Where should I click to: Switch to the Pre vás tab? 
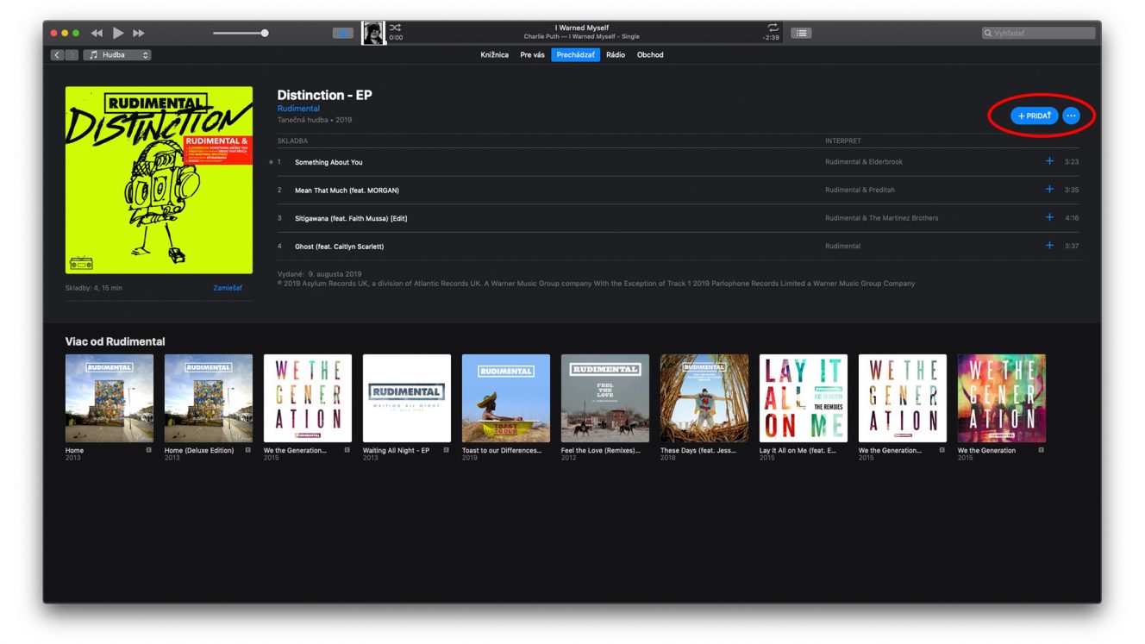(532, 55)
